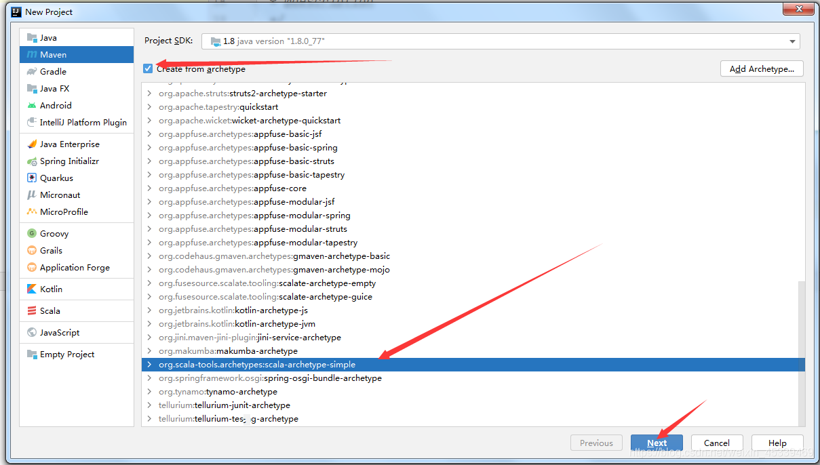Select jini-service-archetype row
This screenshot has width=820, height=465.
click(473, 338)
